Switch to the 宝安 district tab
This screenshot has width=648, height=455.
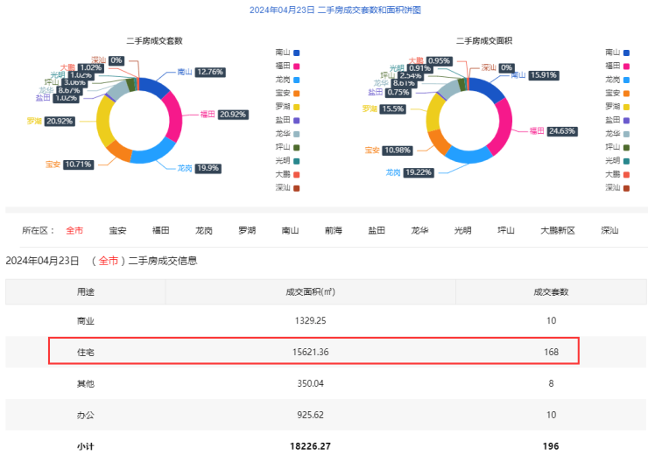(x=117, y=231)
